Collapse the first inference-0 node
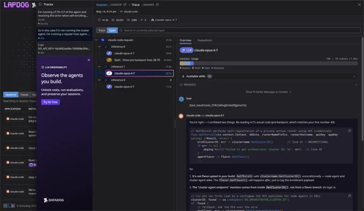The height and width of the screenshot is (211, 364). pyautogui.click(x=100, y=47)
